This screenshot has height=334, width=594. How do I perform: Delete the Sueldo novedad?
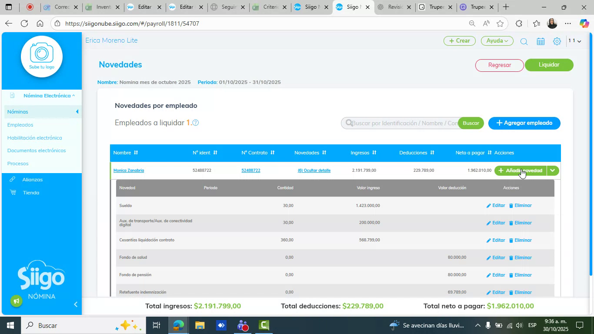pyautogui.click(x=521, y=205)
